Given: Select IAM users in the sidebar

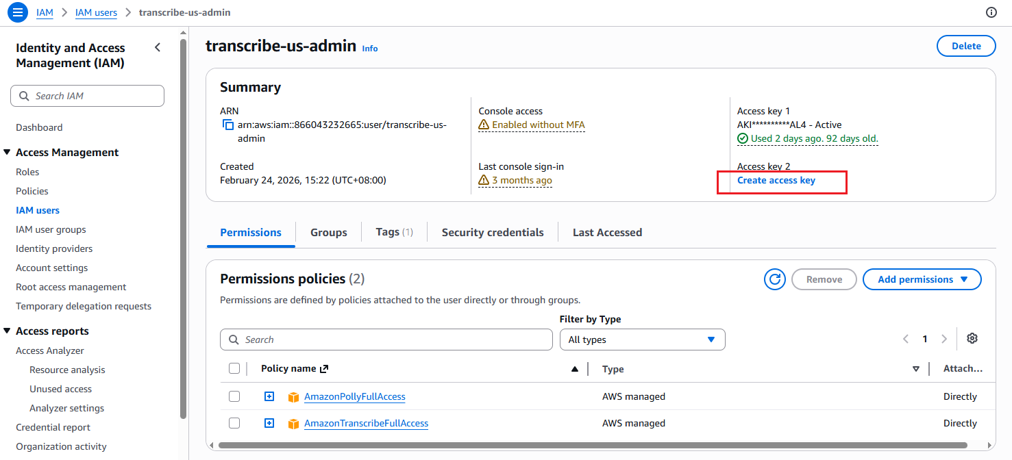Looking at the screenshot, I should pos(38,210).
